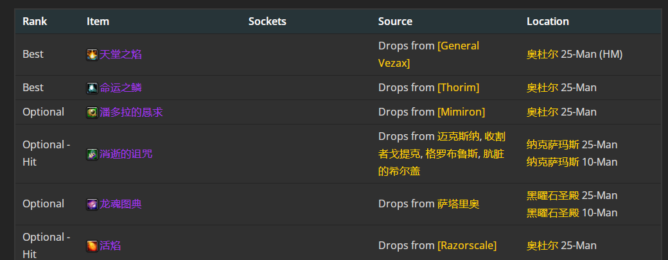The width and height of the screenshot is (668, 260).
Task: Open the 命运之鳞 item link
Action: pyautogui.click(x=121, y=88)
